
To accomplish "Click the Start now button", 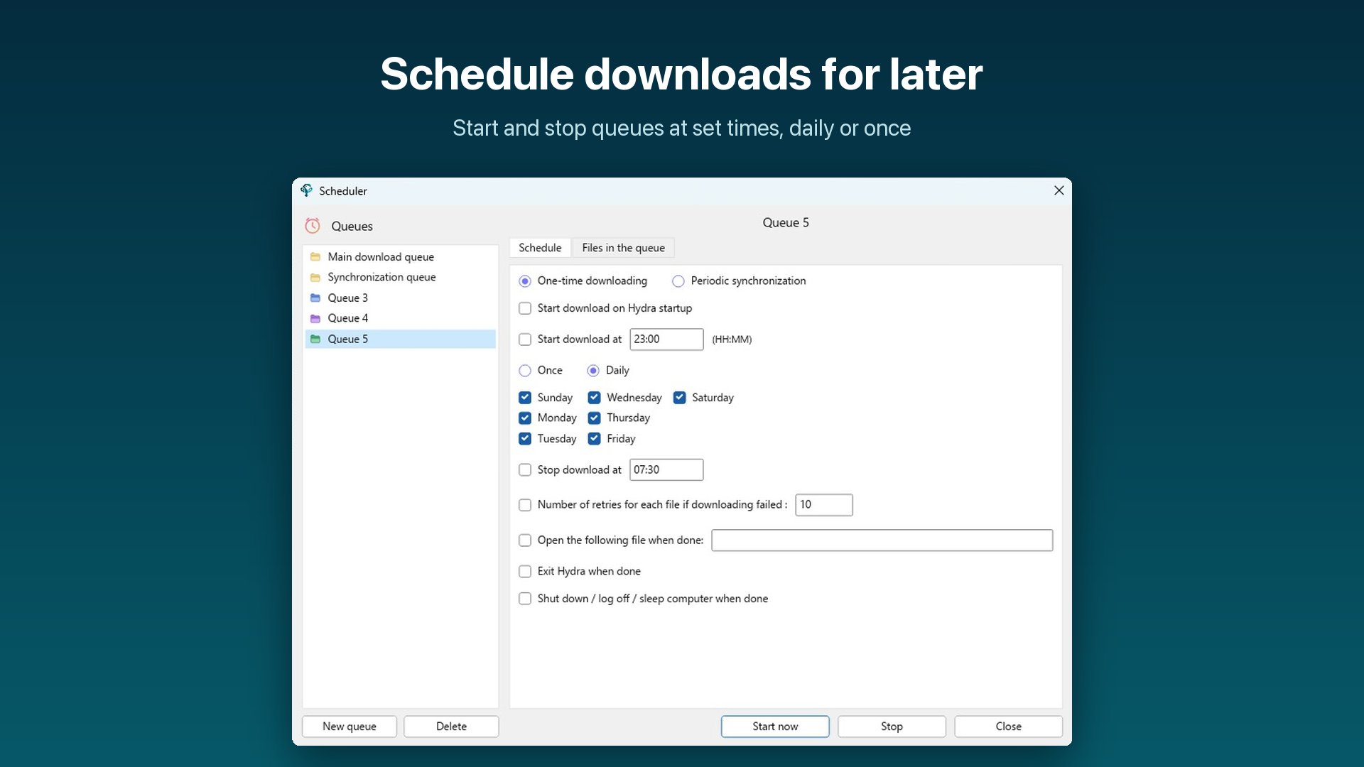I will coord(775,727).
